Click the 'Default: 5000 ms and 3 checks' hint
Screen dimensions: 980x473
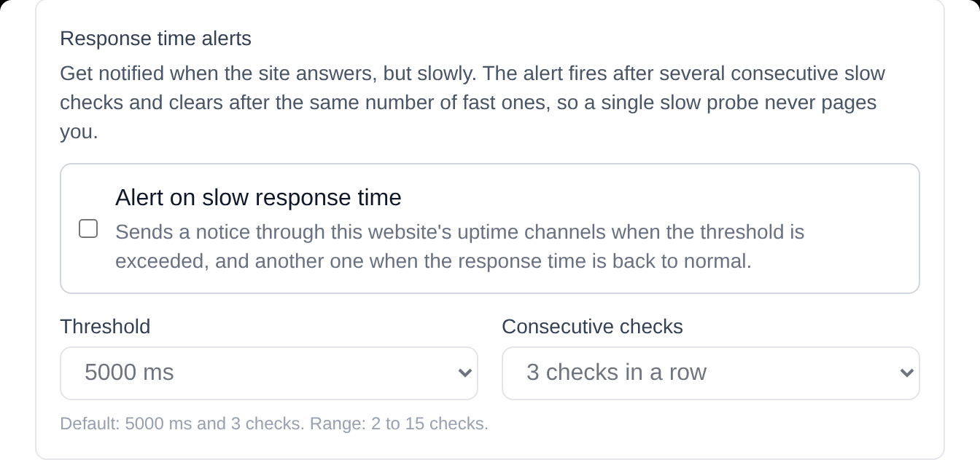pos(182,424)
